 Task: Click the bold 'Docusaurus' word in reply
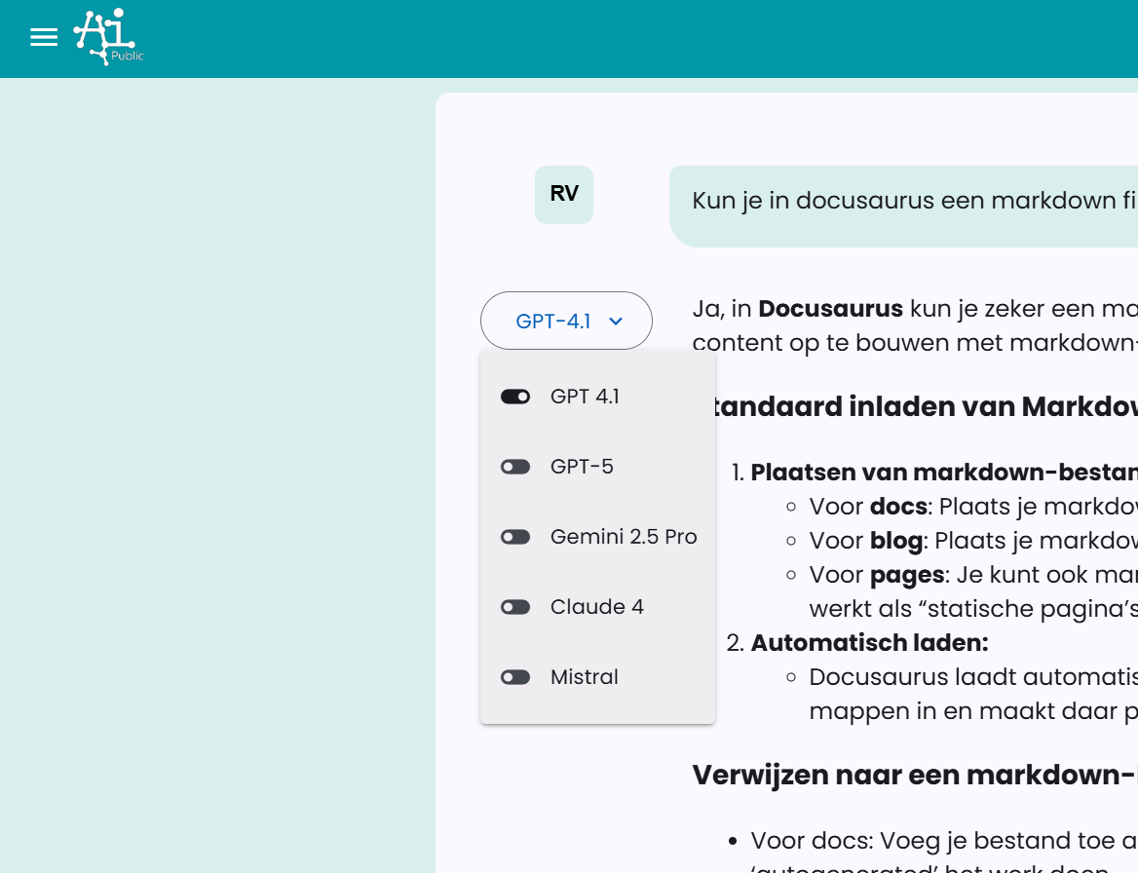click(x=830, y=309)
